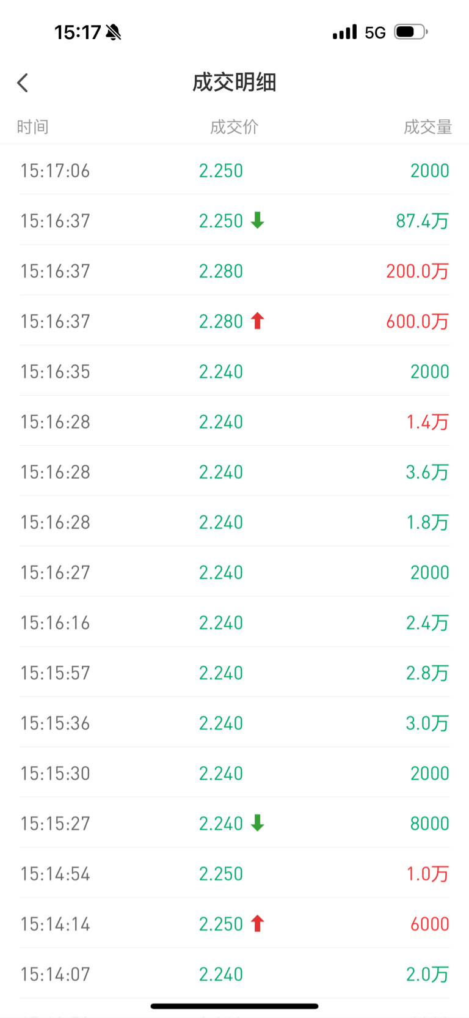Tap the 15:14:54 trade at 2.250

[234, 874]
